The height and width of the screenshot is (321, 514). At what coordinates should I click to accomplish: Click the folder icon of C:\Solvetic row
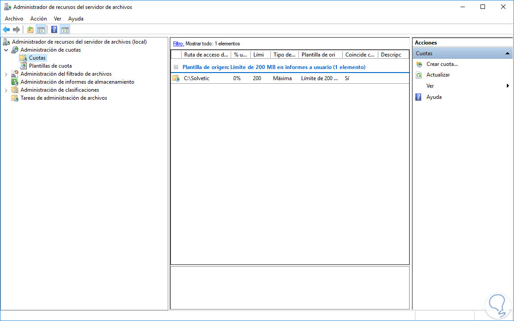coord(176,78)
